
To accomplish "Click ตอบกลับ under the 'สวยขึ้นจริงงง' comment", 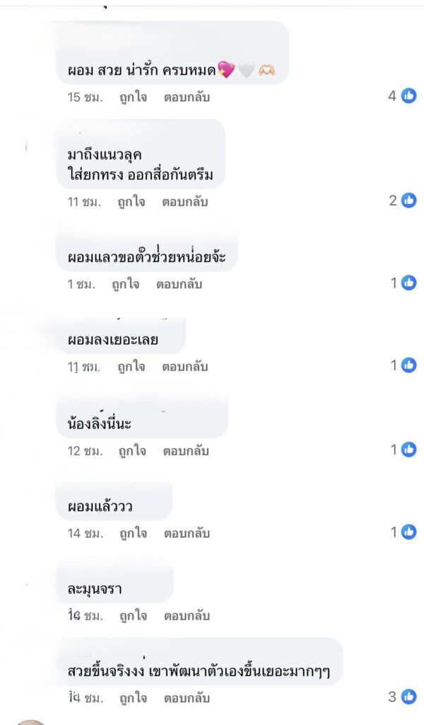I will point(187,699).
